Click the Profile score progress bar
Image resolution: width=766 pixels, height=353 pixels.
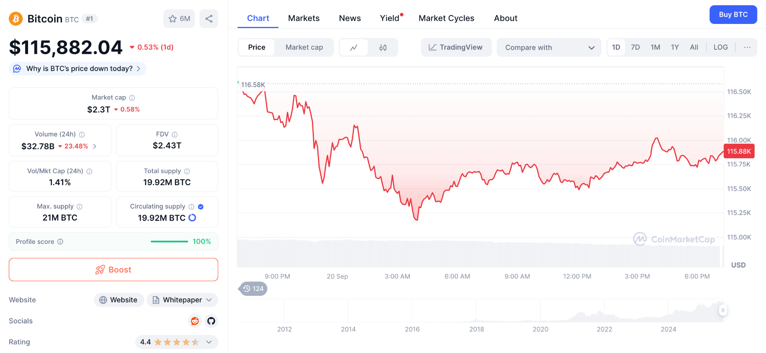pyautogui.click(x=169, y=242)
